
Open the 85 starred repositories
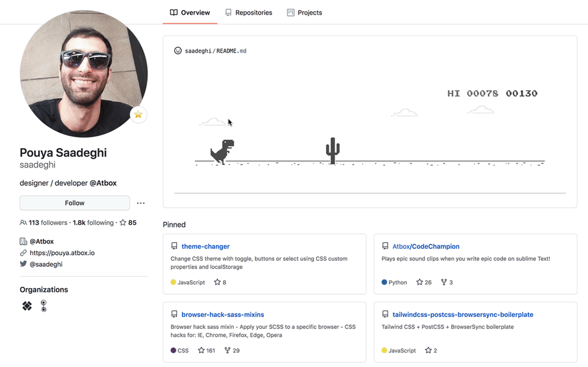click(x=128, y=222)
